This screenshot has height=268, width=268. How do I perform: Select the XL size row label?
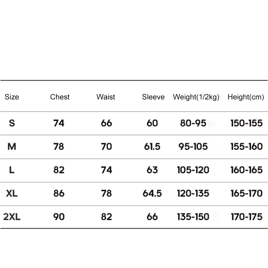point(12,193)
